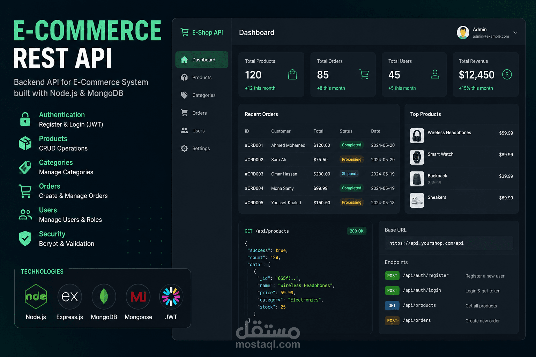Viewport: 536px width, 357px height.
Task: Click the 200 OK status badge
Action: tap(357, 231)
